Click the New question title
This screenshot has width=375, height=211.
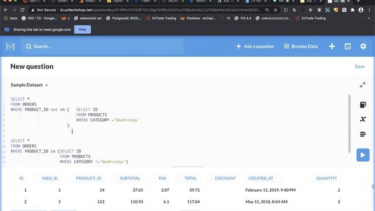pyautogui.click(x=32, y=66)
